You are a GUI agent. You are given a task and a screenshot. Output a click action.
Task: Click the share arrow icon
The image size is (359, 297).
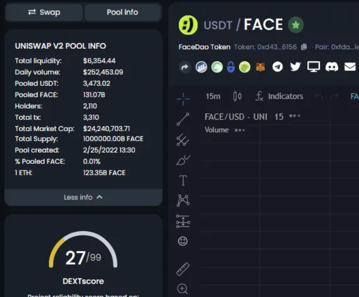[x=185, y=67]
